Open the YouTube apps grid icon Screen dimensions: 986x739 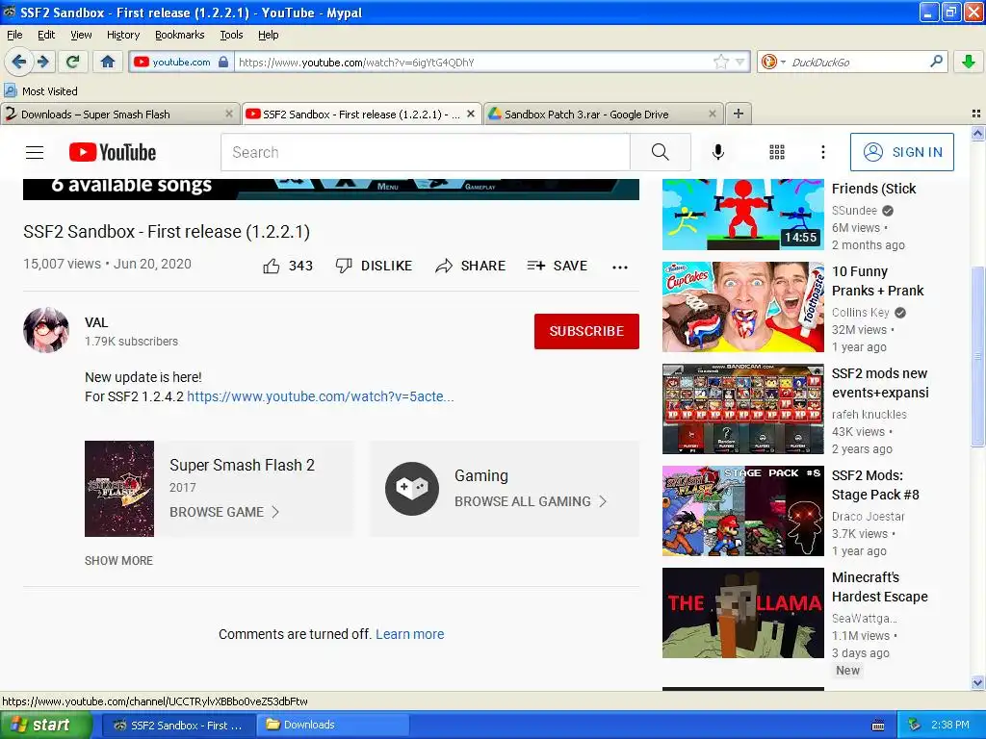[777, 152]
